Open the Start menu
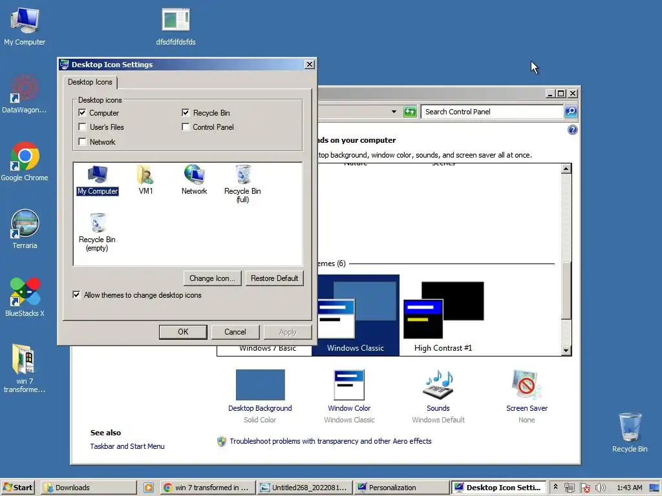Image resolution: width=662 pixels, height=496 pixels. (17, 488)
